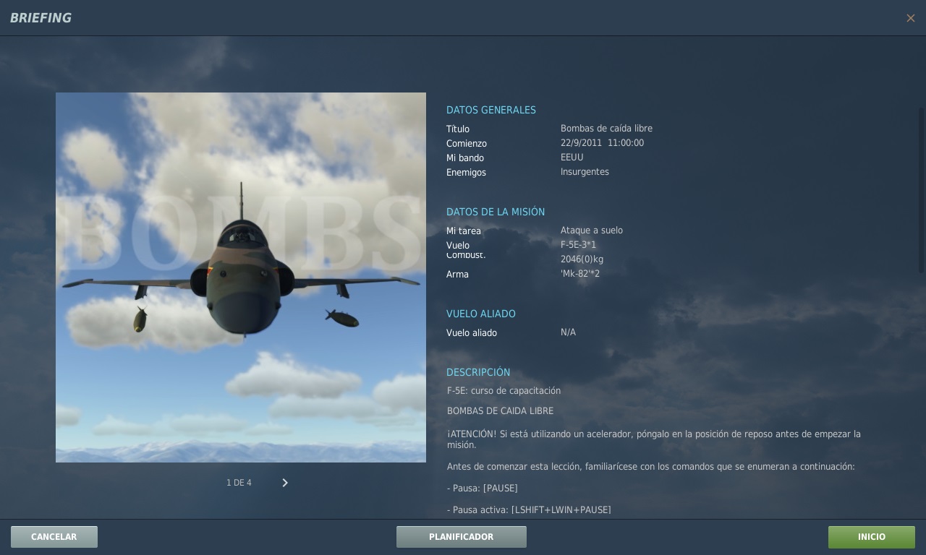Click the 'Ataque a suelo' task value
The height and width of the screenshot is (555, 926).
[591, 231]
